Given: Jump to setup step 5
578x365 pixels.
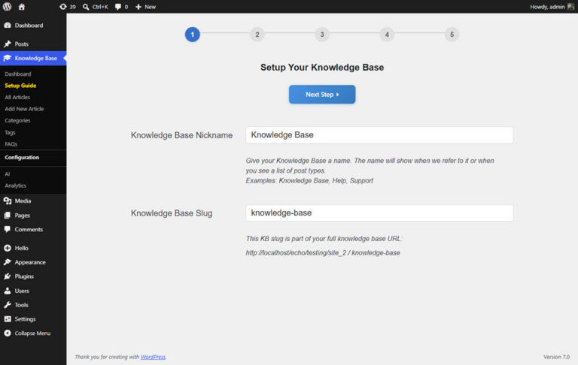Looking at the screenshot, I should (452, 35).
